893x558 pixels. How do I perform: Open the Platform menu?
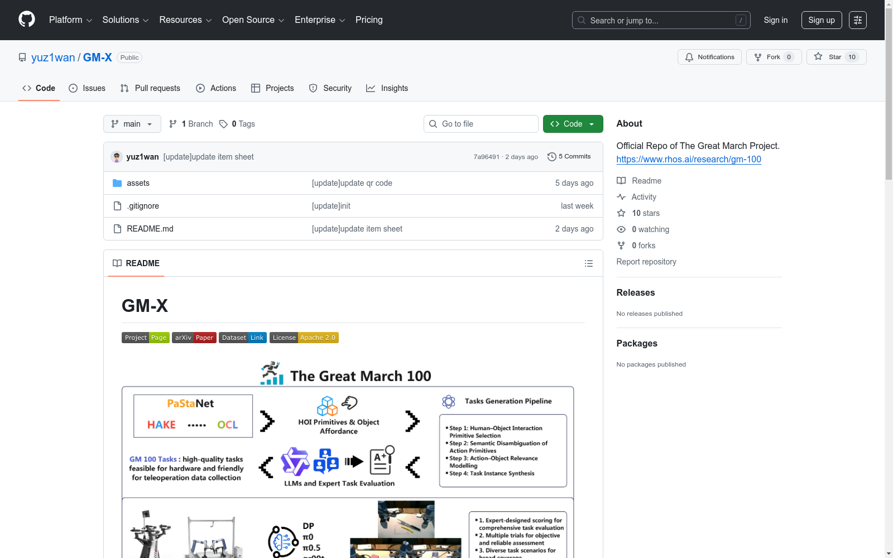click(x=70, y=20)
